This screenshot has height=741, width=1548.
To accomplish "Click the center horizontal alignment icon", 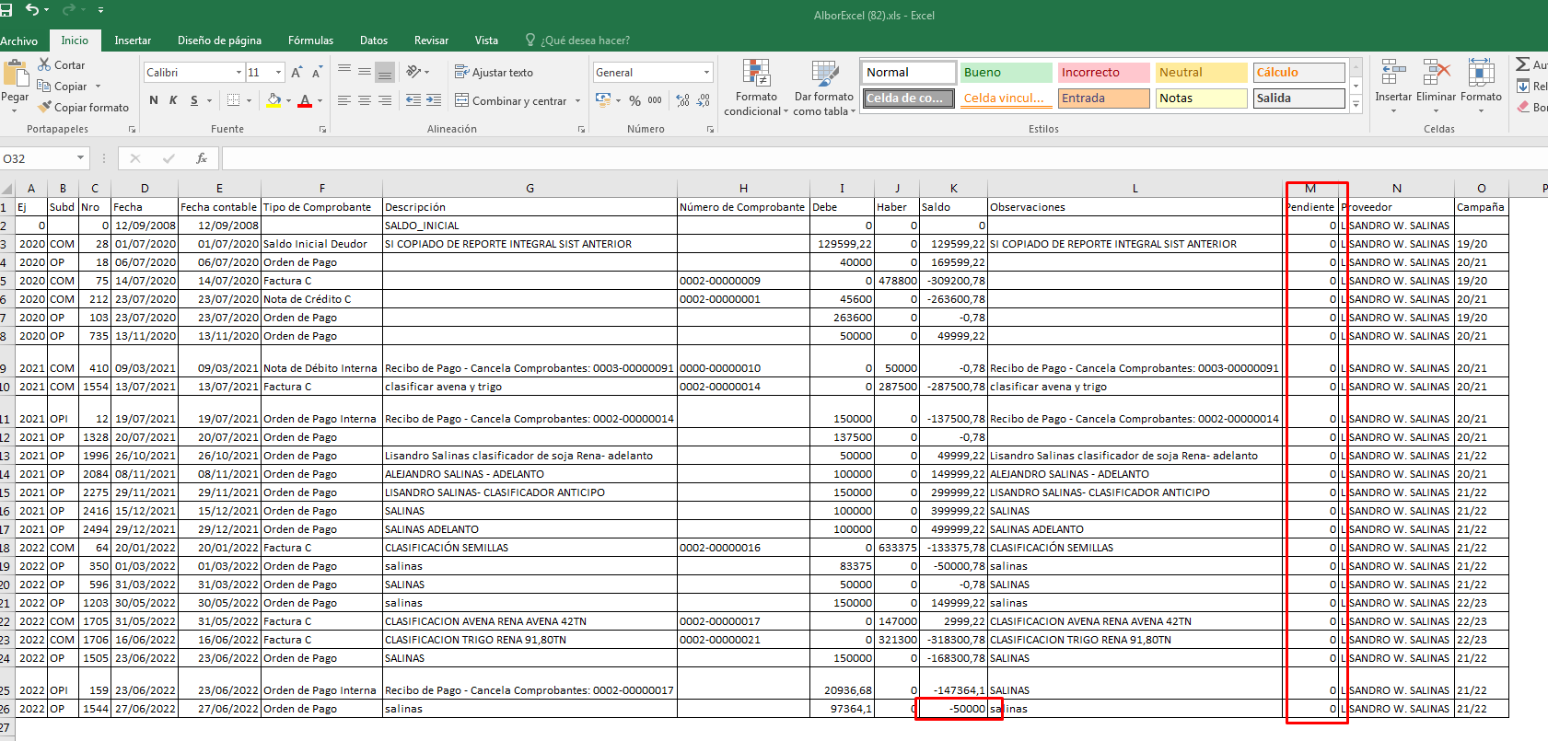I will (365, 100).
